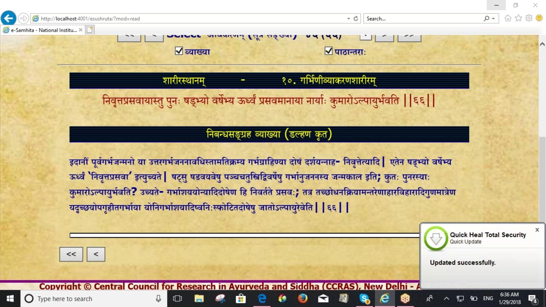
Task: Click the bottom '<<' first page button
Action: tap(71, 254)
